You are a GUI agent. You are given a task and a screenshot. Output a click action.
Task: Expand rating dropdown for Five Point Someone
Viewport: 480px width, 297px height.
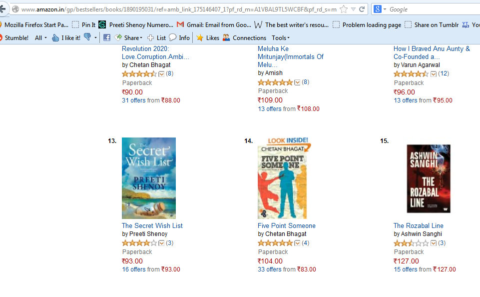[298, 243]
